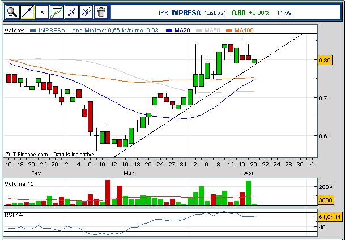Click the yellow 3800 volume tag
Viewport: 345px width, 240px height.
(x=326, y=200)
